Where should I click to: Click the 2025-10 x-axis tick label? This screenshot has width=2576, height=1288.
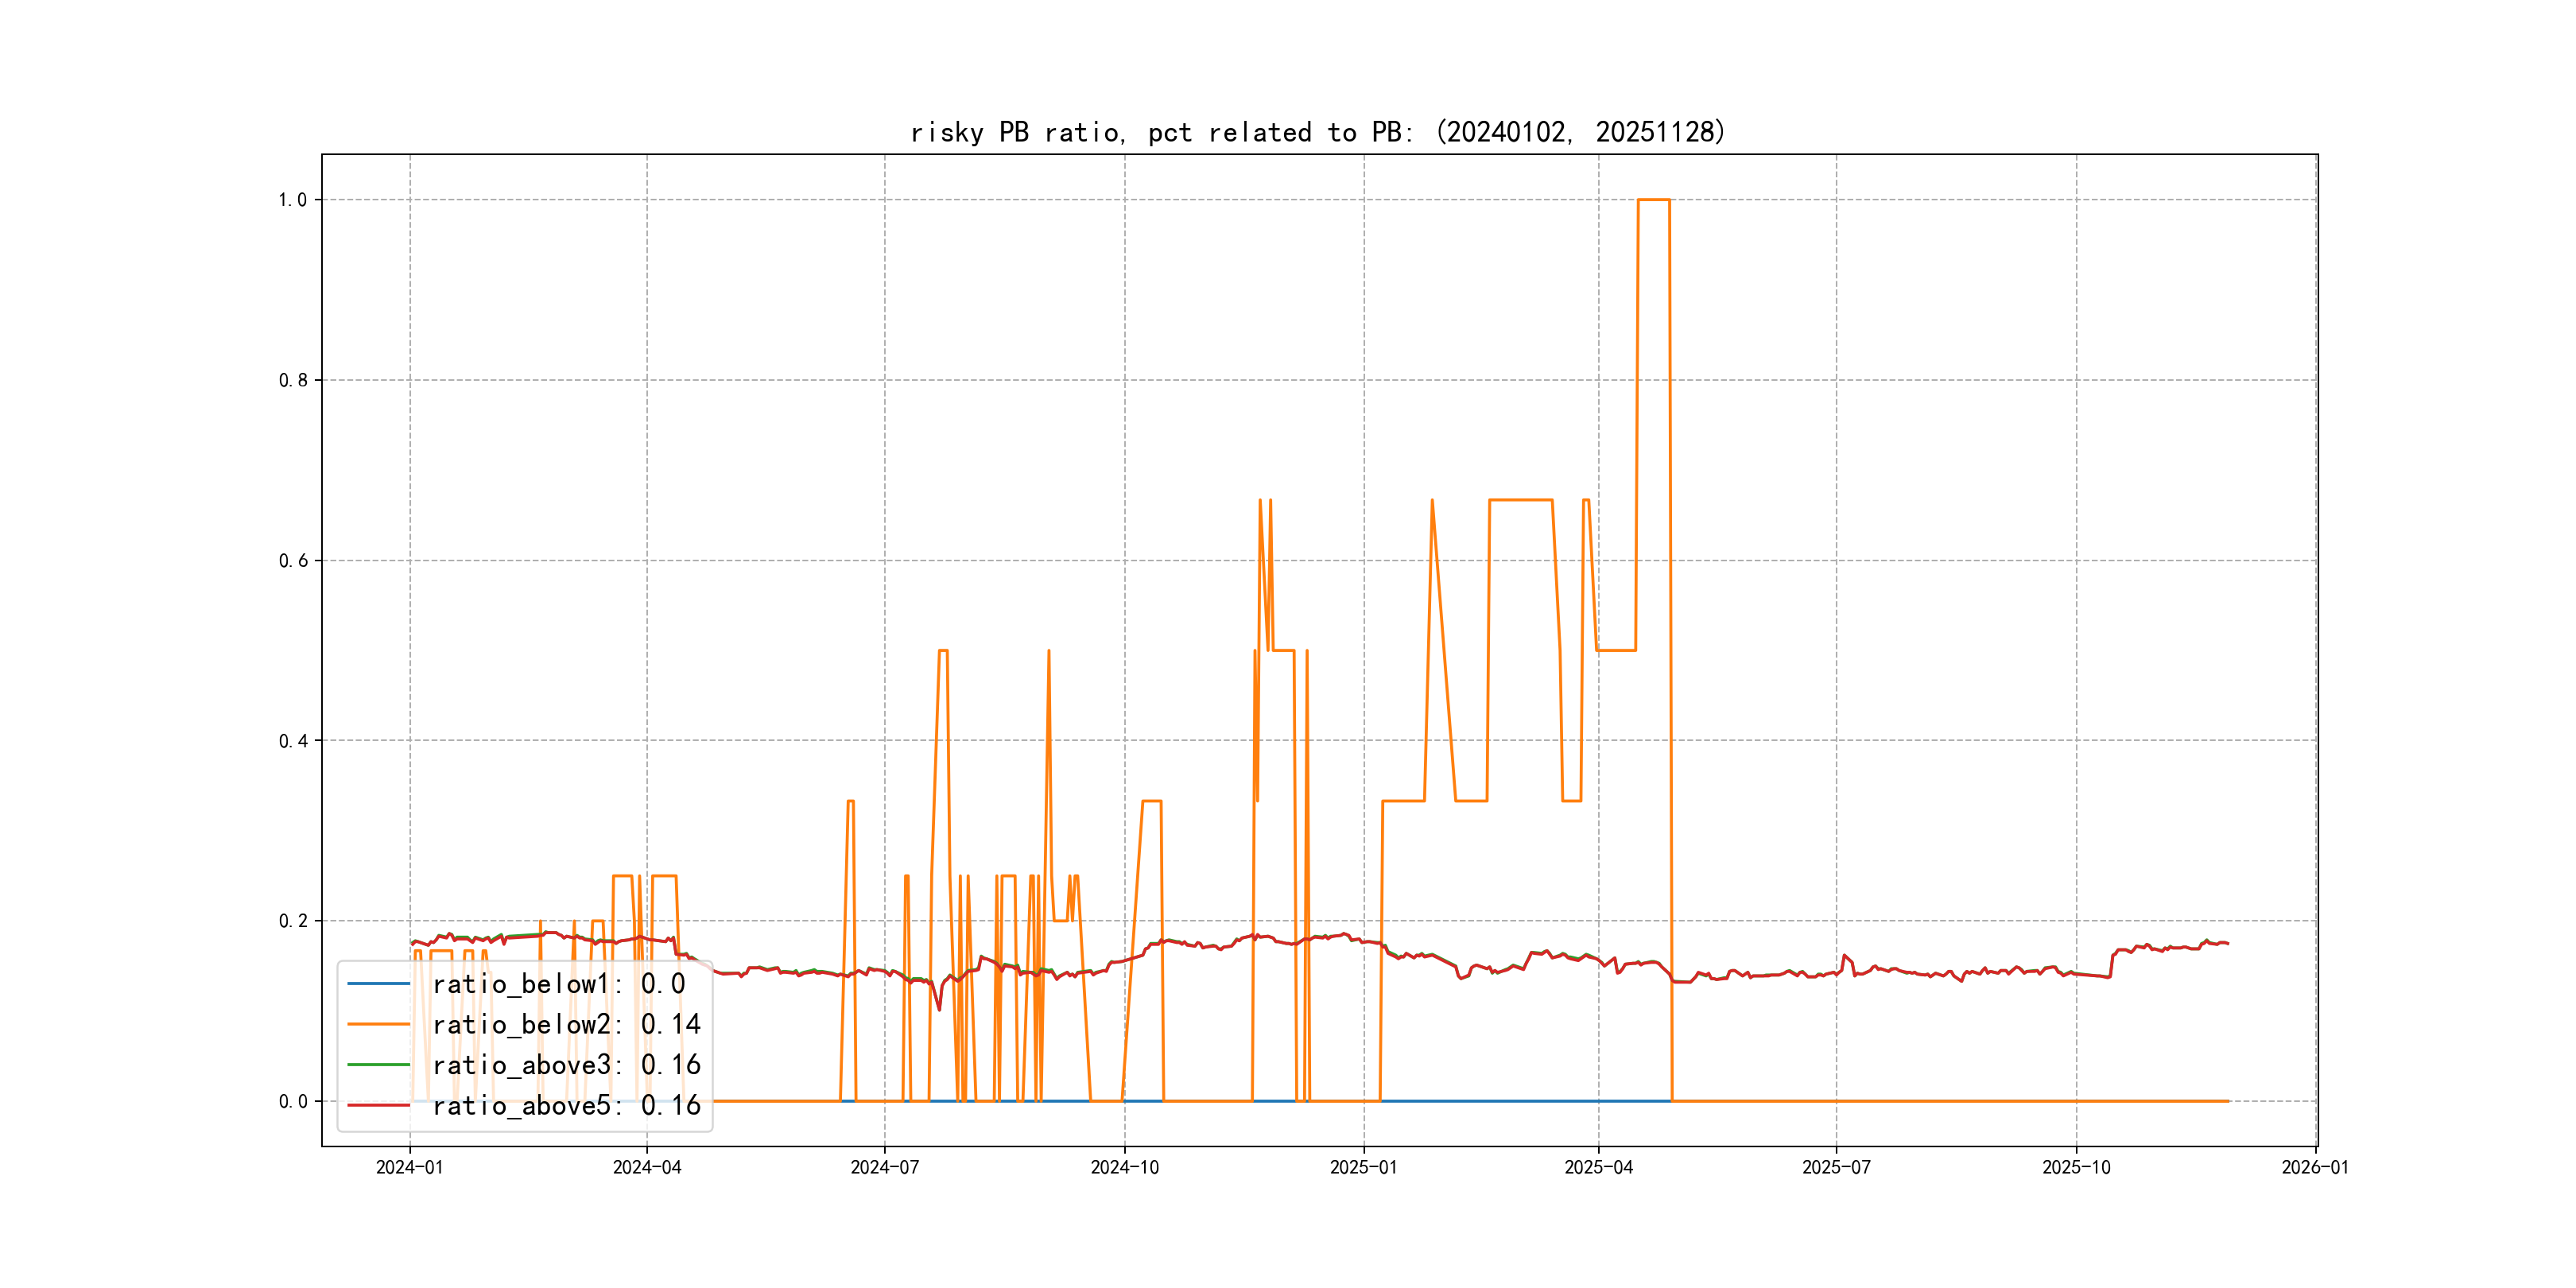pos(2076,1167)
